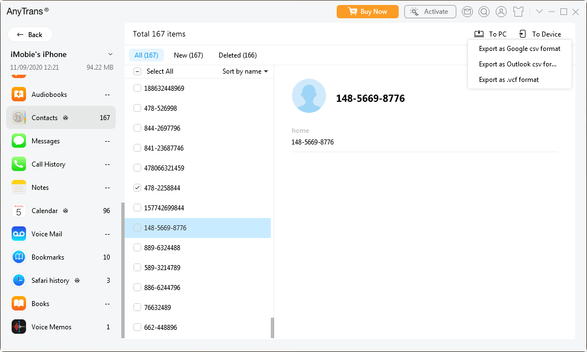Open the user account icon
Image resolution: width=587 pixels, height=352 pixels.
pyautogui.click(x=501, y=12)
